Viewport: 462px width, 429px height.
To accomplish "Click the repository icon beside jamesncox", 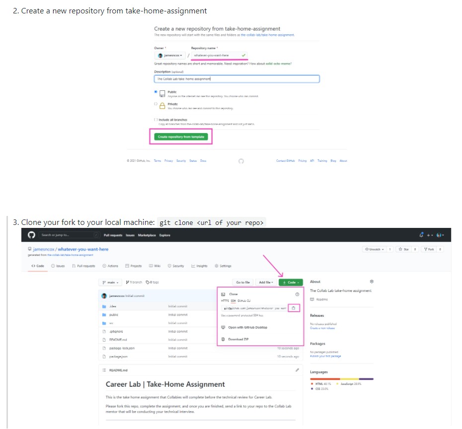I will point(30,249).
